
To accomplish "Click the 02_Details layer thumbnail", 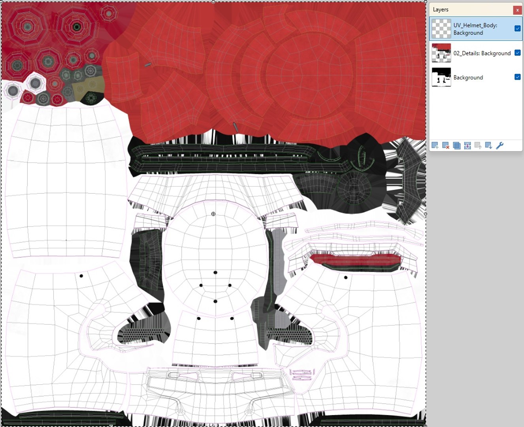I will [441, 53].
